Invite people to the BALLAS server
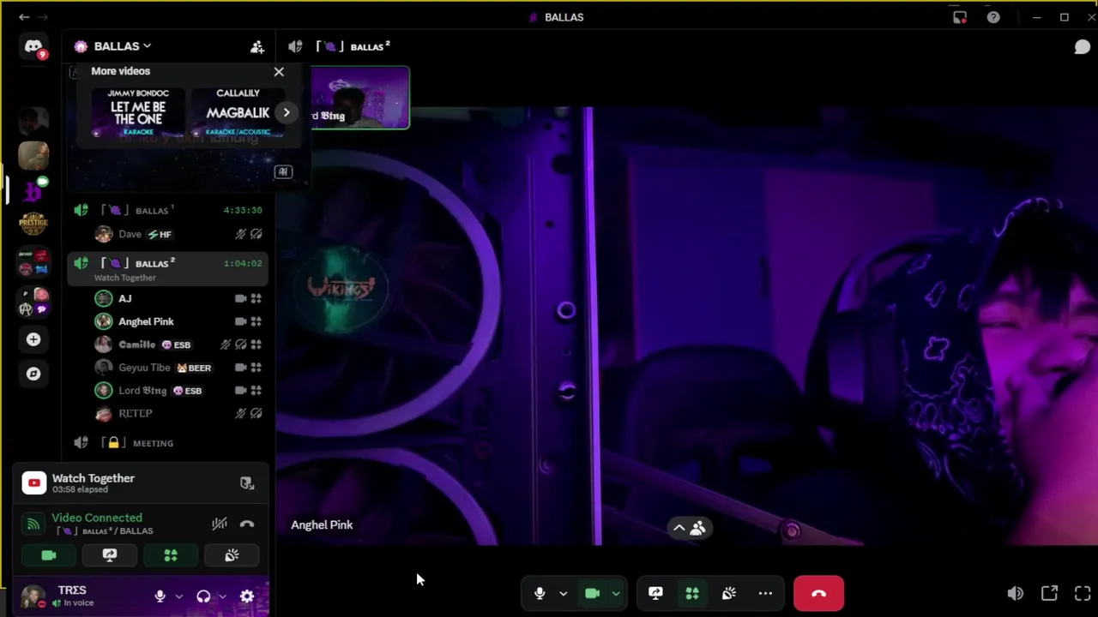Screen dimensions: 1098x617 pos(256,47)
